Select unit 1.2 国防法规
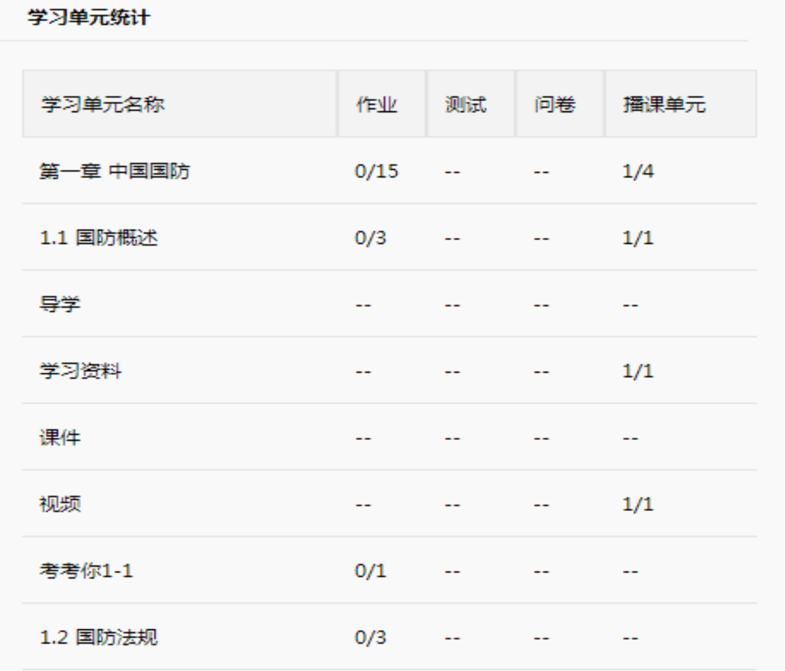 point(99,637)
